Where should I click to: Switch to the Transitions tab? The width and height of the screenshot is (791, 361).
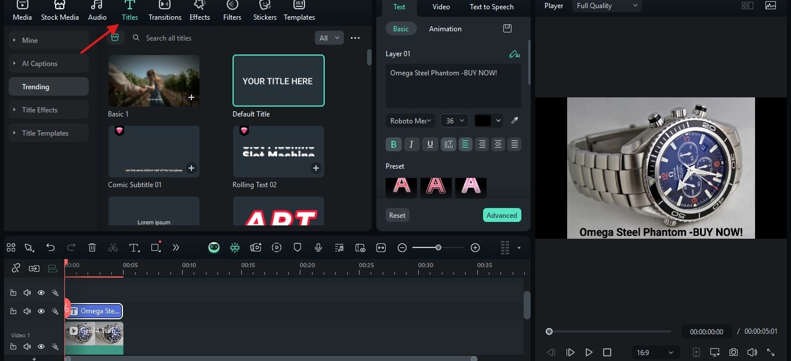point(165,11)
